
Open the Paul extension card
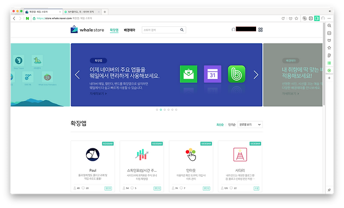(x=93, y=166)
